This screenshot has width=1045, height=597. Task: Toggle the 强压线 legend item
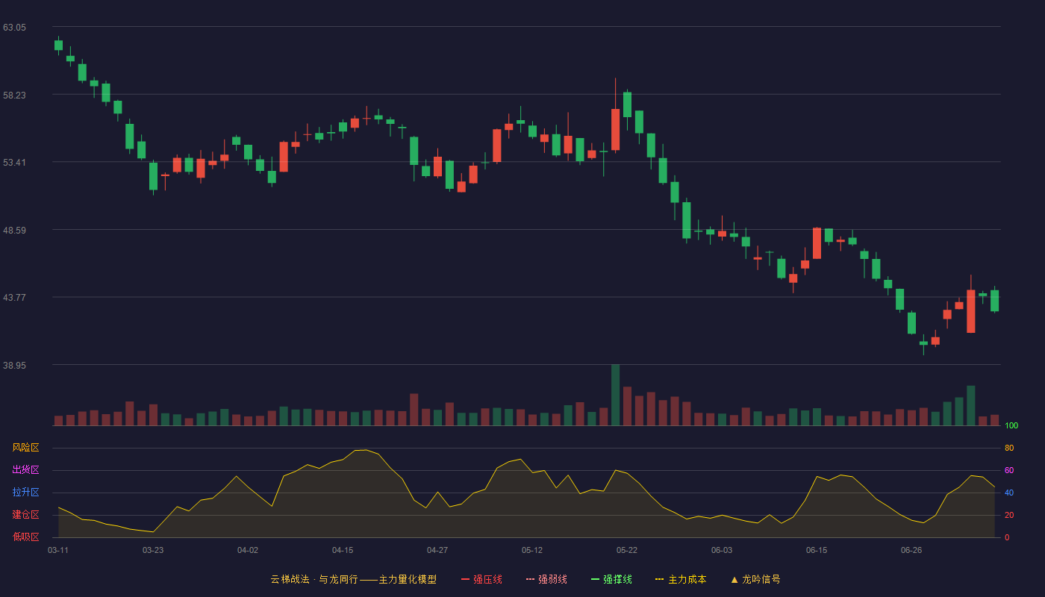(481, 579)
